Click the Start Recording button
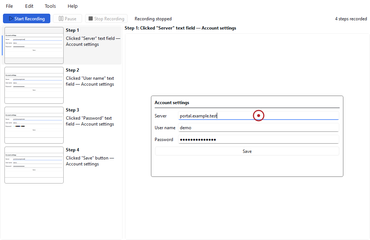Image resolution: width=370 pixels, height=240 pixels. point(27,18)
